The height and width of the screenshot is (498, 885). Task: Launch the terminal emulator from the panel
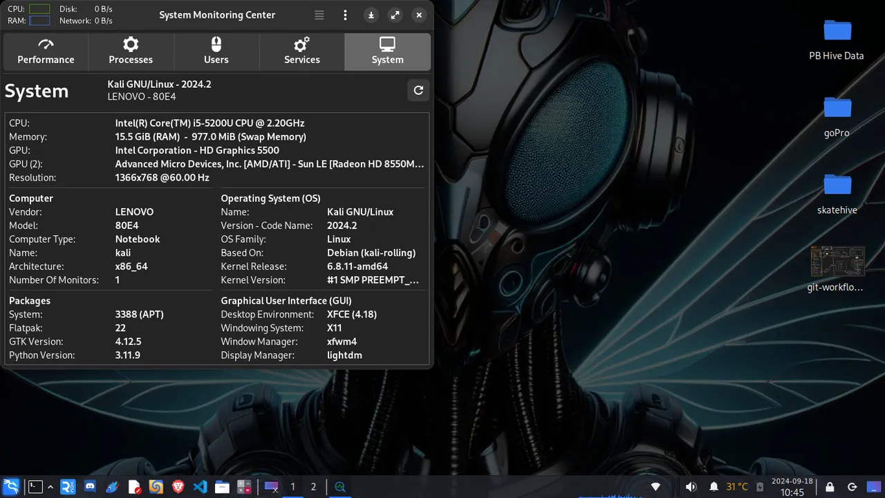click(35, 487)
